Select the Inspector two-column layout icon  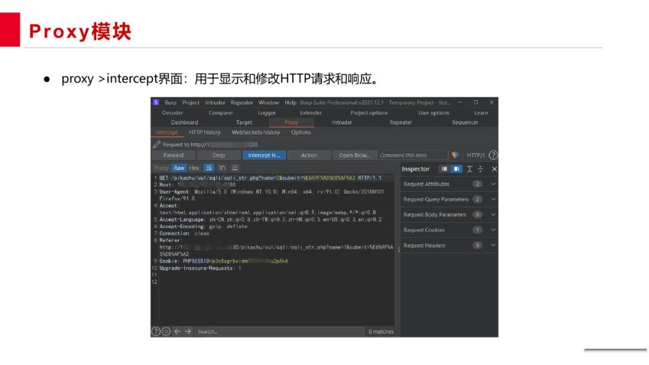[x=456, y=169]
